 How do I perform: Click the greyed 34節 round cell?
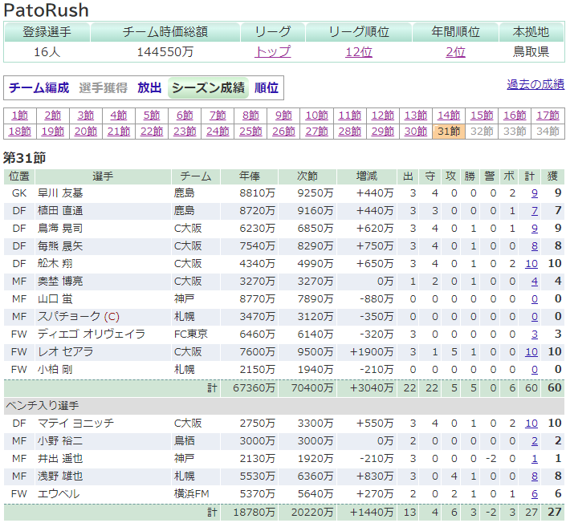548,132
